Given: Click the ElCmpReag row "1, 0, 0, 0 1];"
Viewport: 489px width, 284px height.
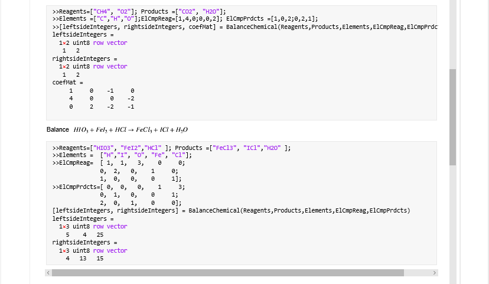Looking at the screenshot, I should (x=141, y=179).
